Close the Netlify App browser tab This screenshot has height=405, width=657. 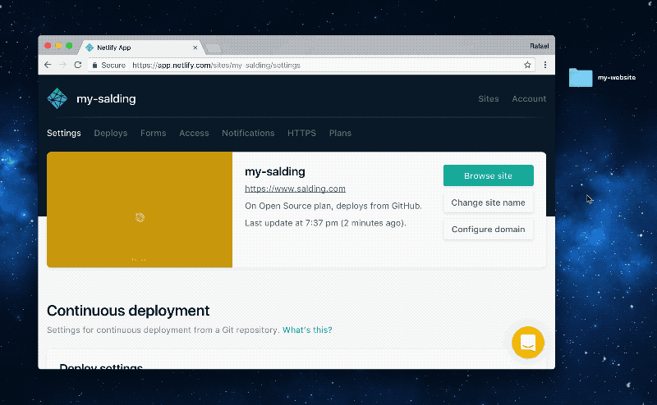coord(195,48)
